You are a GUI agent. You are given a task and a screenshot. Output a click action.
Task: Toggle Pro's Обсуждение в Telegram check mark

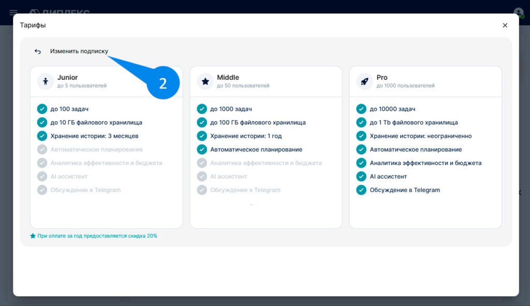pyautogui.click(x=361, y=190)
